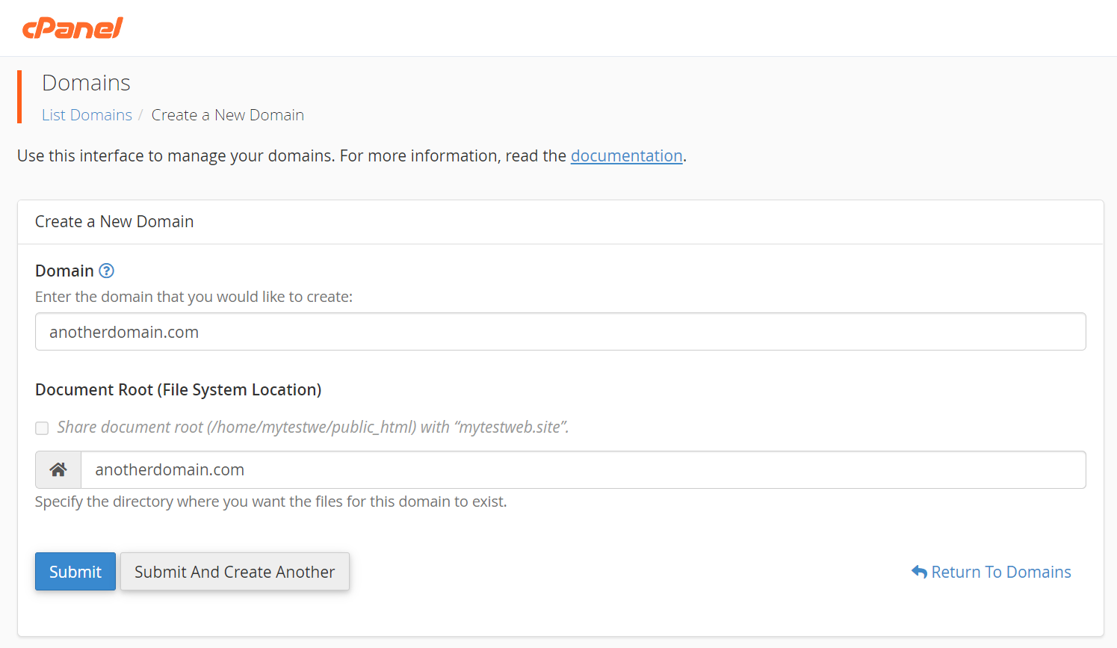
Task: Click the Share document root label text
Action: [x=313, y=428]
